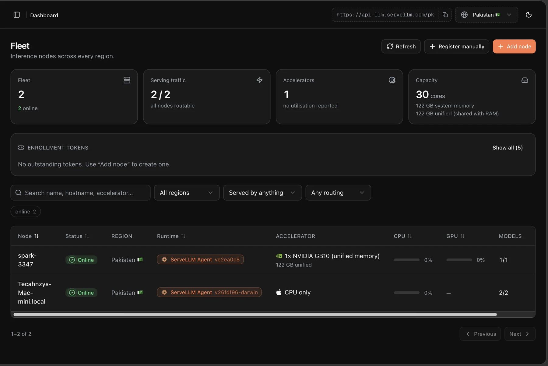The height and width of the screenshot is (366, 548).
Task: Click the table horizontal scrollbar
Action: point(255,315)
